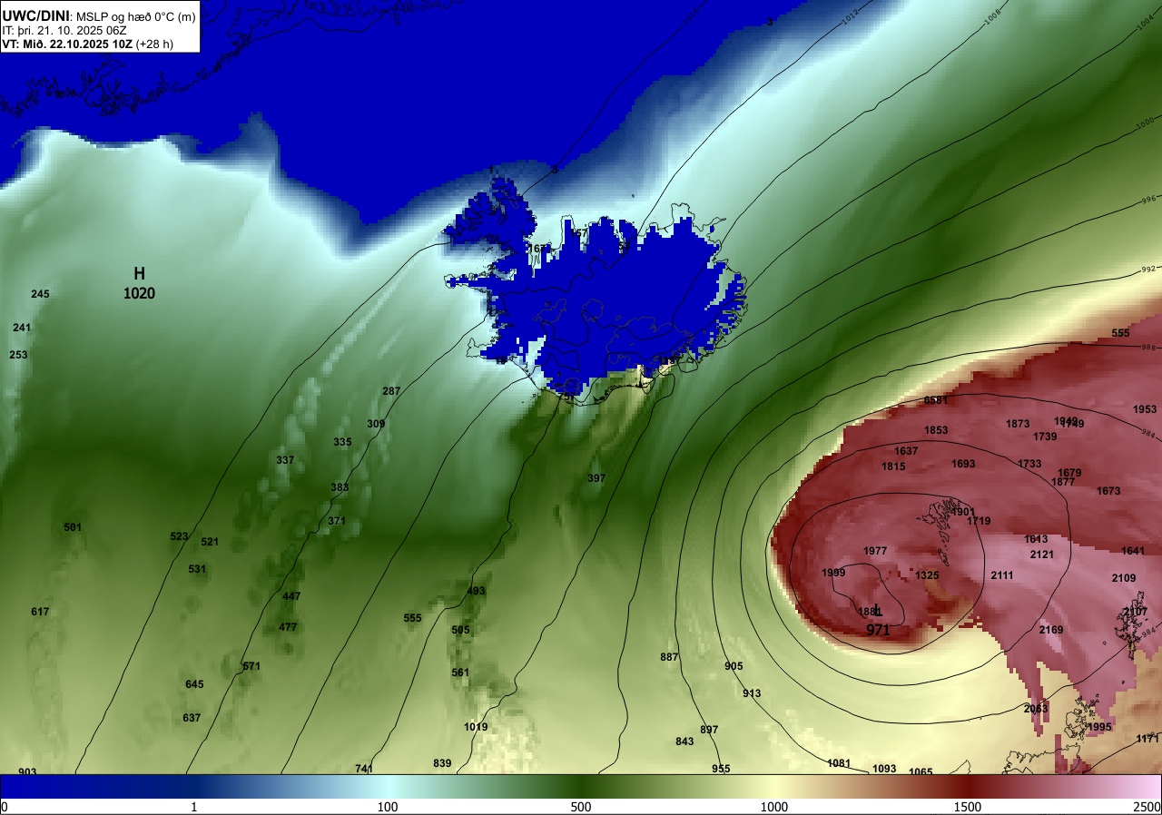Click the 383 height value
This screenshot has width=1162, height=815.
coord(340,487)
